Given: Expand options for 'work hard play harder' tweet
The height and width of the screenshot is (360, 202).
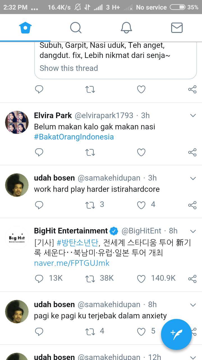Looking at the screenshot, I should point(193,178).
